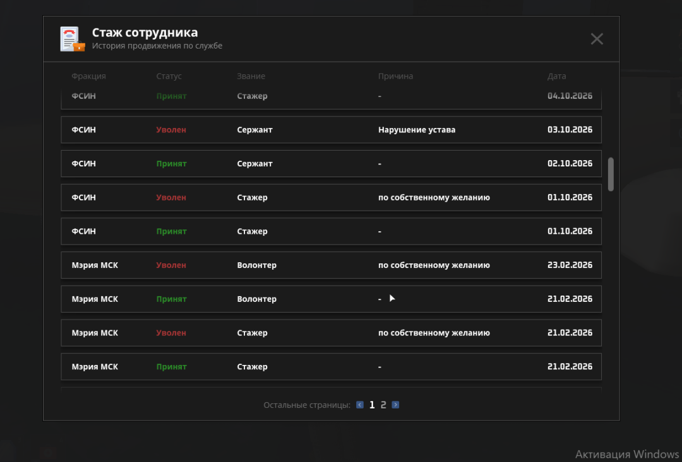Click 'Уволен' in the 23.02.2026 row

[171, 265]
